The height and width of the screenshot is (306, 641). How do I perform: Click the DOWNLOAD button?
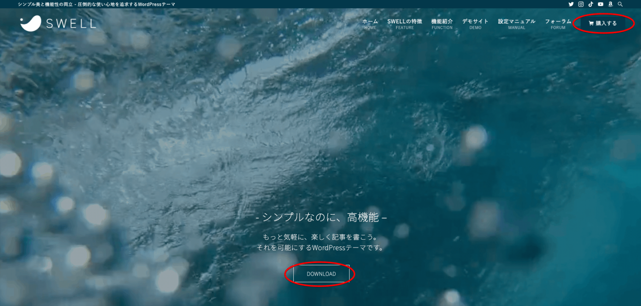321,274
